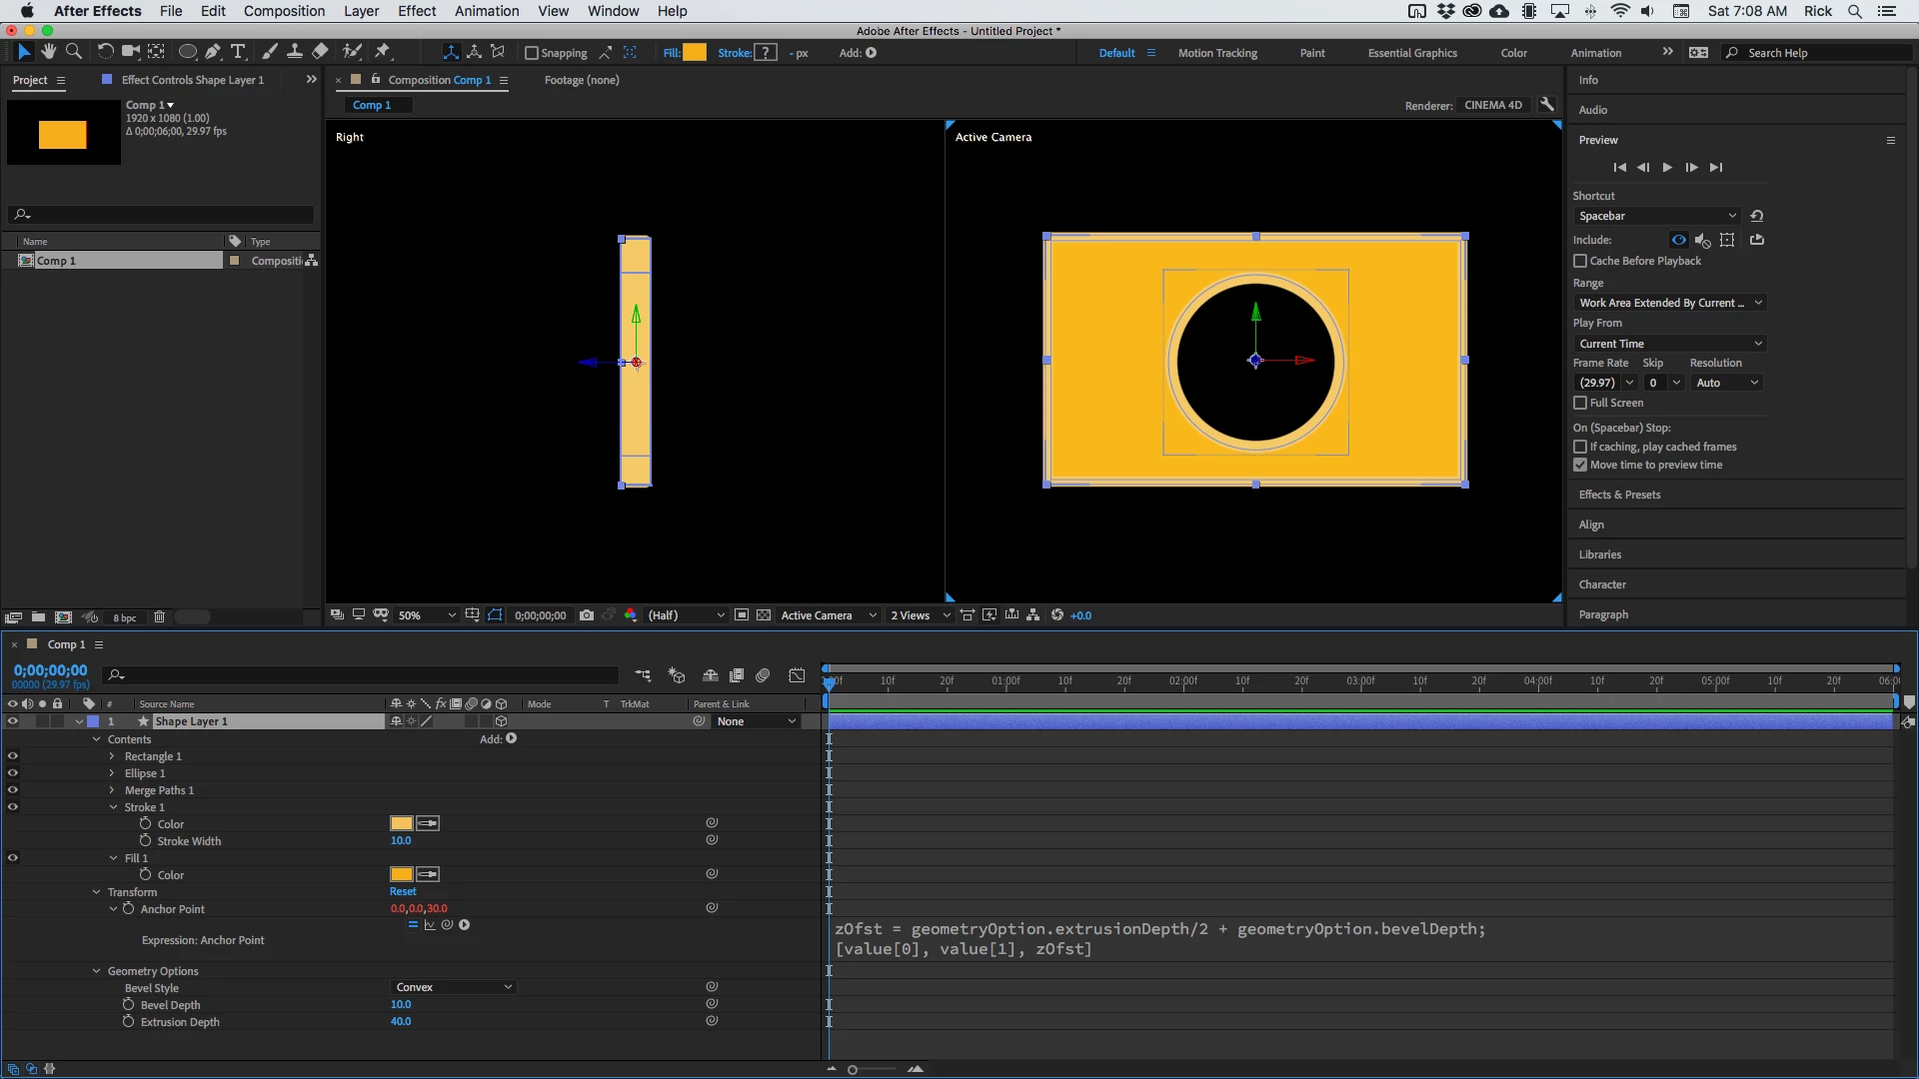
Task: Select the Type tool
Action: tap(238, 52)
